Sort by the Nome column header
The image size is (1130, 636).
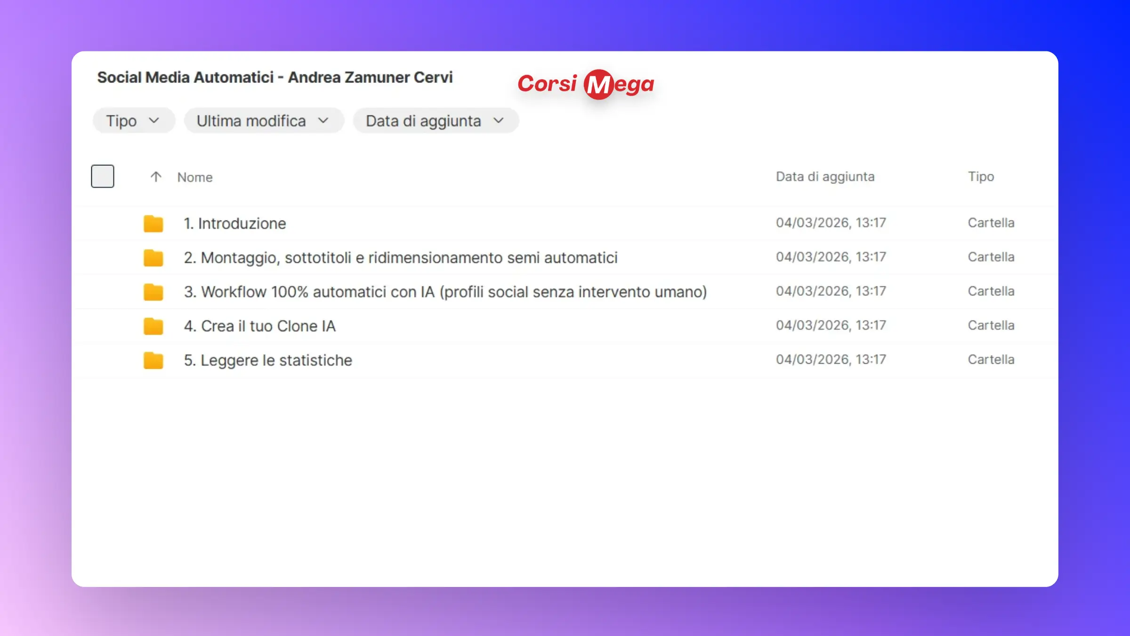point(195,177)
